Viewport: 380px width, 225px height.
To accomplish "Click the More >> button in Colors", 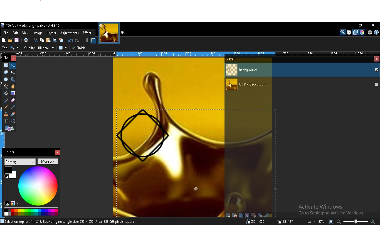I will [48, 162].
